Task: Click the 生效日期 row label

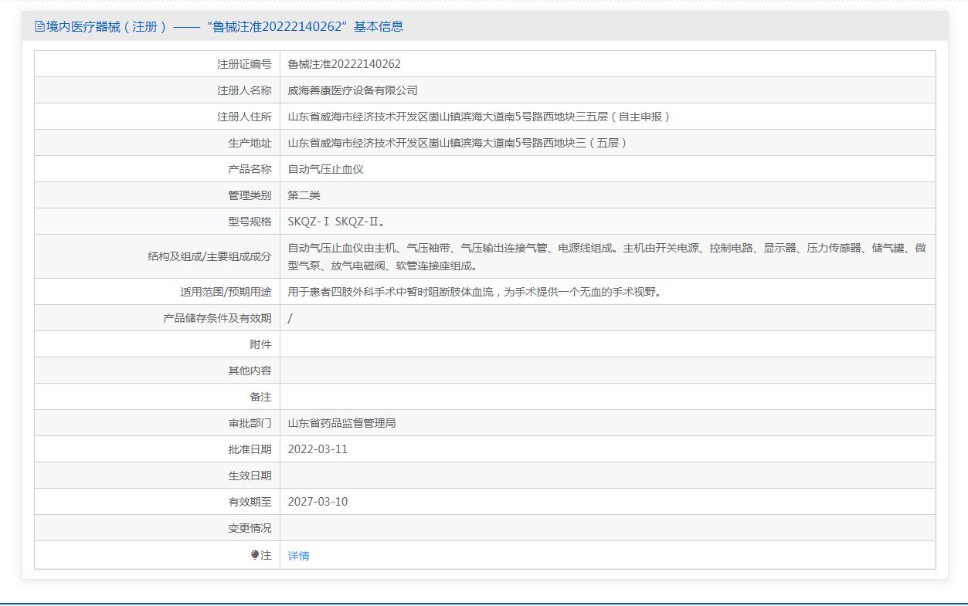Action: tap(250, 476)
